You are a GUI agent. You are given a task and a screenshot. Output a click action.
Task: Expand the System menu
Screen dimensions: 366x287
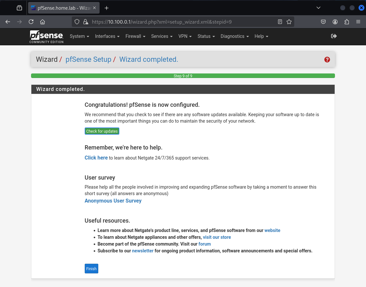pos(79,36)
